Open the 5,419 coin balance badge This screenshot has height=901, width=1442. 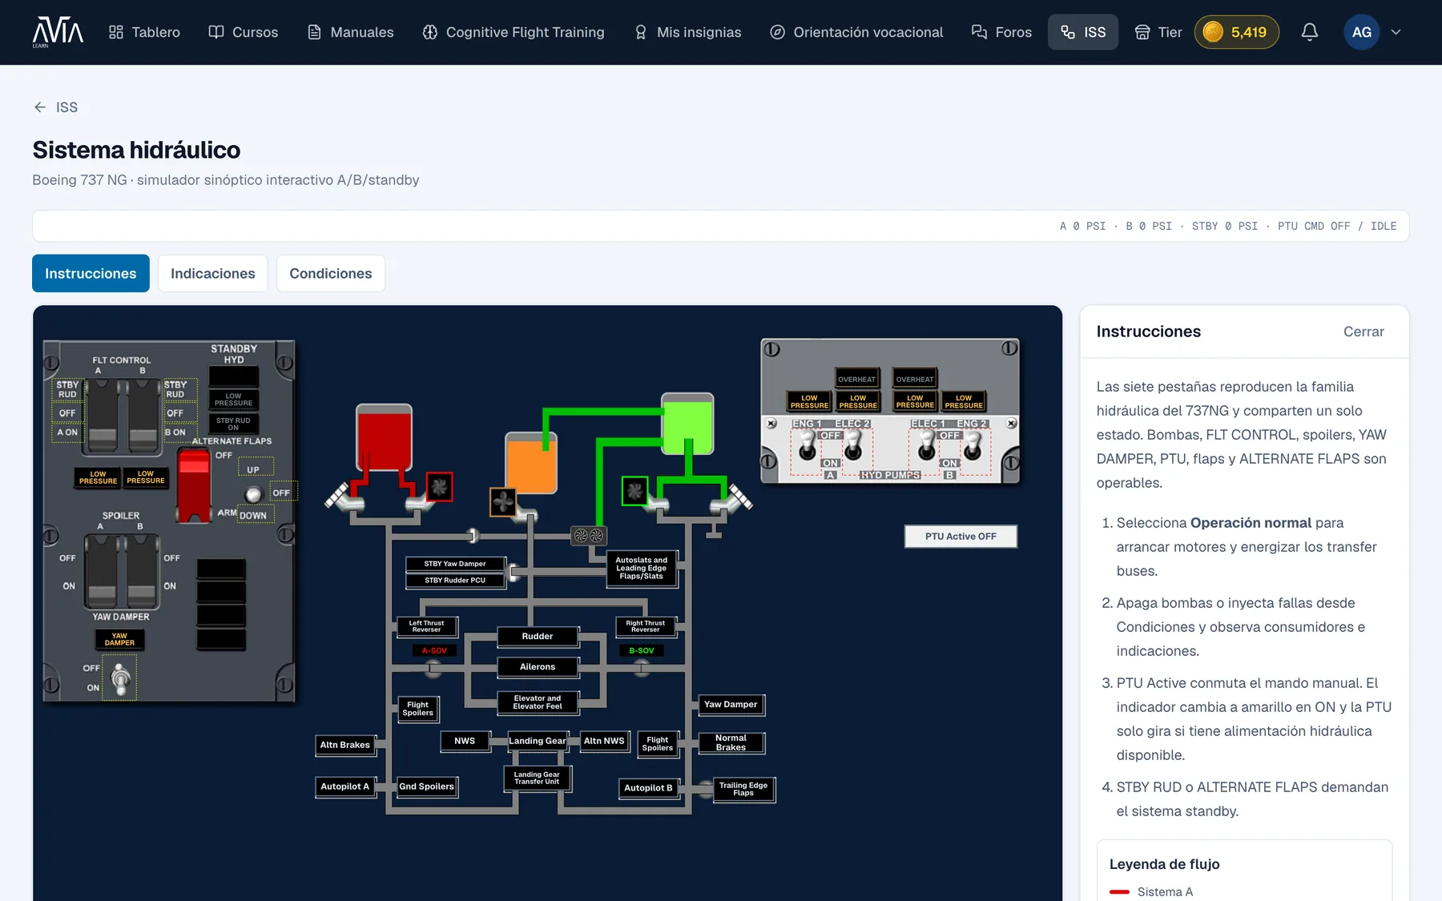click(x=1236, y=32)
